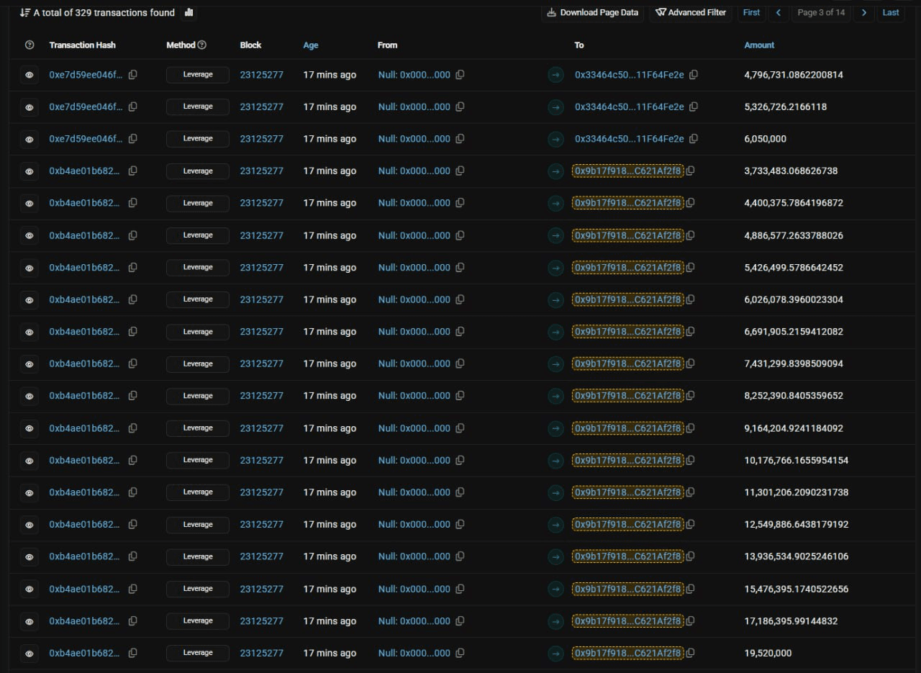This screenshot has width=921, height=673.
Task: Click the sort icon before the total transactions text
Action: 25,12
